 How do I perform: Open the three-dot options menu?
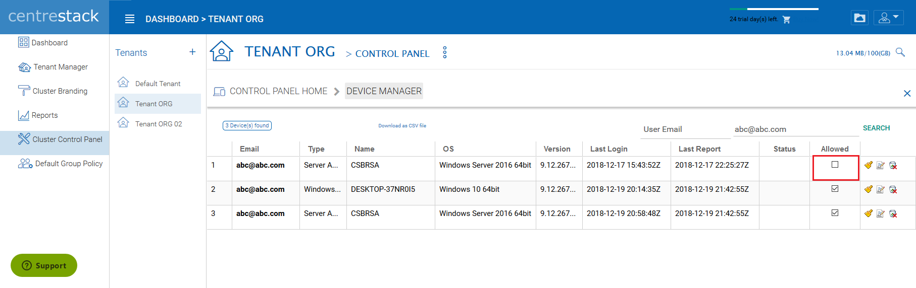(445, 52)
